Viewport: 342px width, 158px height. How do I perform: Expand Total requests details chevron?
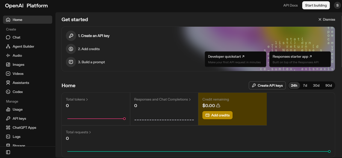[x=90, y=132]
